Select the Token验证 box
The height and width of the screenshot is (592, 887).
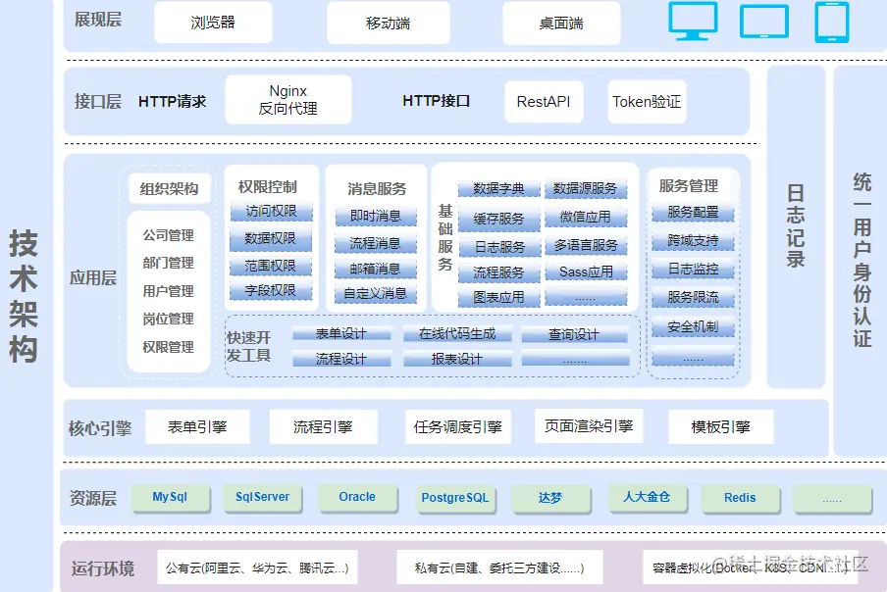(x=646, y=101)
